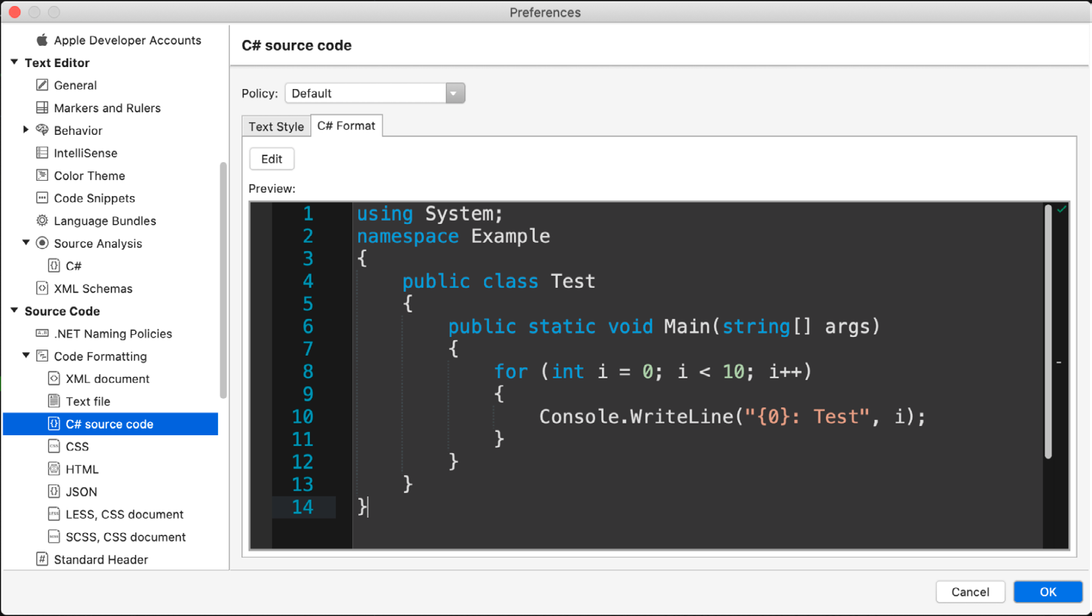Select JSON formatting item
This screenshot has height=616, width=1092.
(x=81, y=492)
